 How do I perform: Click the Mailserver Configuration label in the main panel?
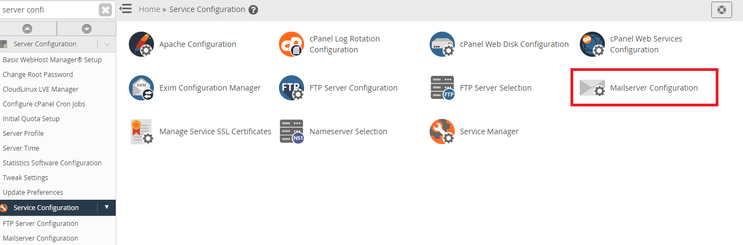[654, 88]
